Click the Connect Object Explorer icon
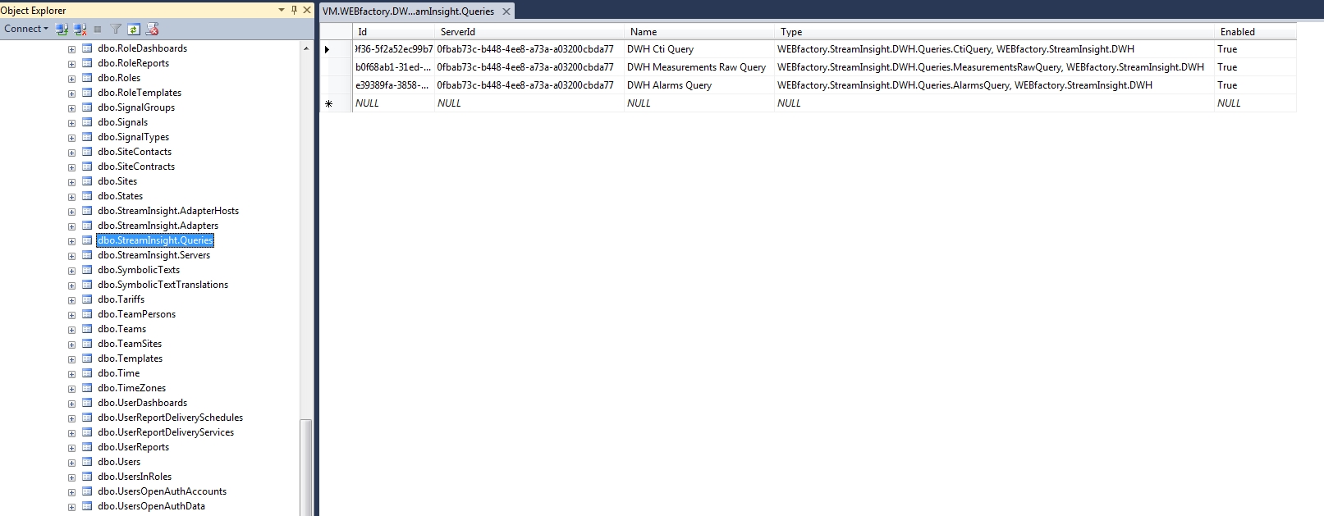The image size is (1324, 516). [62, 29]
